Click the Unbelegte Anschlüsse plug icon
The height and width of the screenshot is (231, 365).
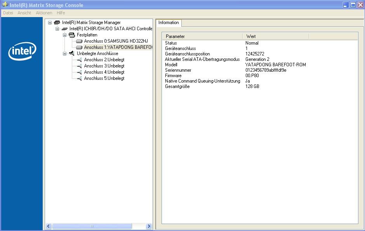click(72, 53)
